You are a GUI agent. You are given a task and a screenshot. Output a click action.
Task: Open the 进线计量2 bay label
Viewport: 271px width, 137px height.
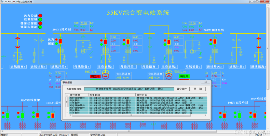coord(237,67)
